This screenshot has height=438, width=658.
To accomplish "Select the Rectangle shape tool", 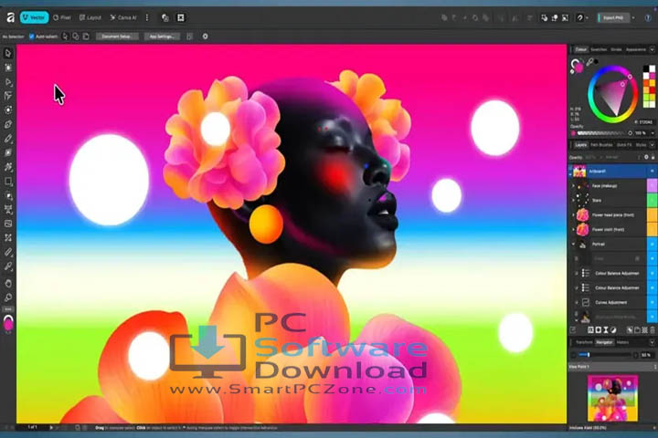I will pos(8,182).
